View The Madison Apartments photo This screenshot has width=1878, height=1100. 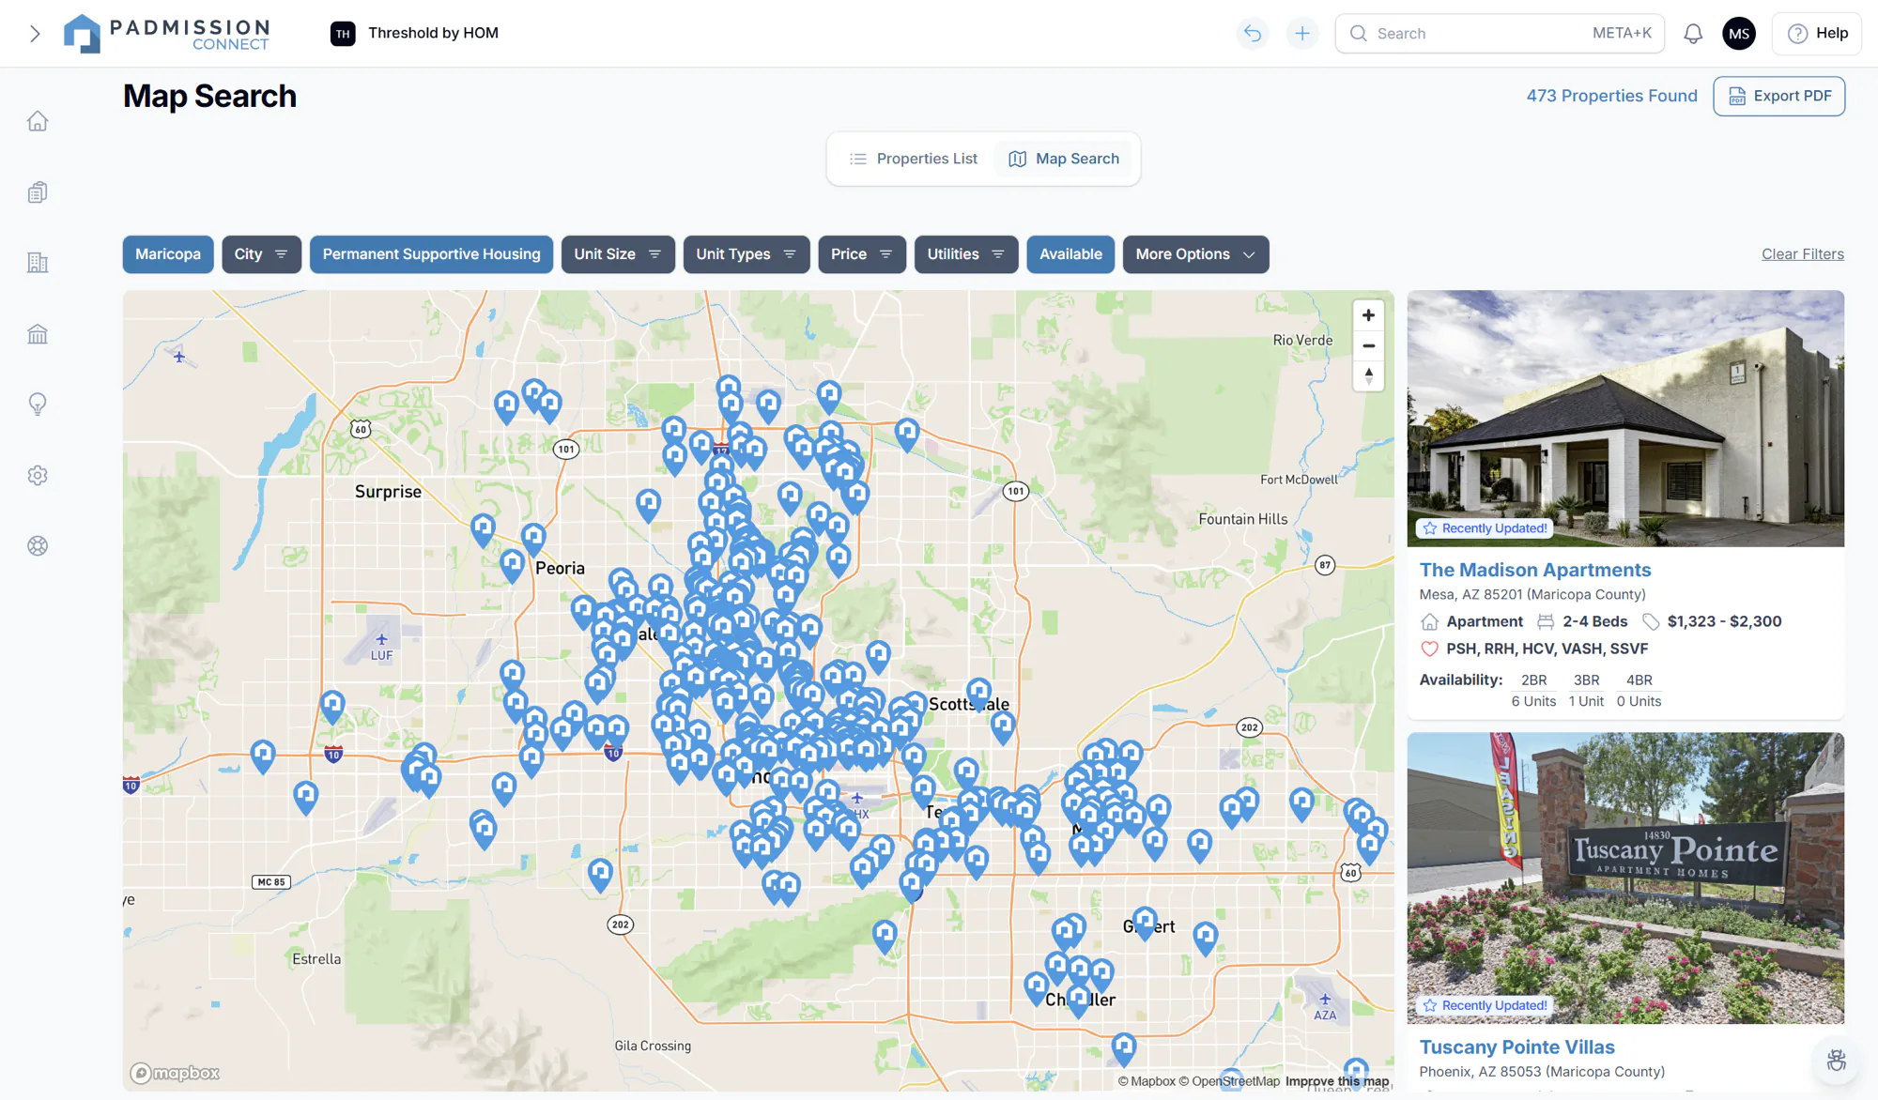click(x=1625, y=419)
